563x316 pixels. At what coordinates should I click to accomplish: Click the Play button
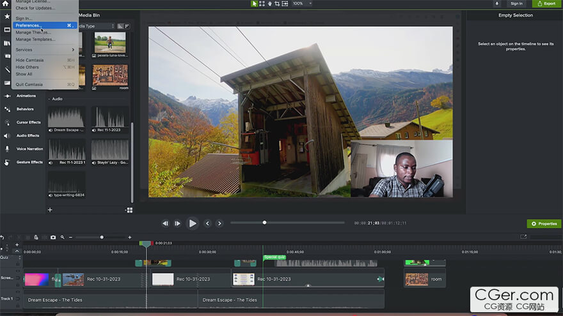tap(193, 223)
